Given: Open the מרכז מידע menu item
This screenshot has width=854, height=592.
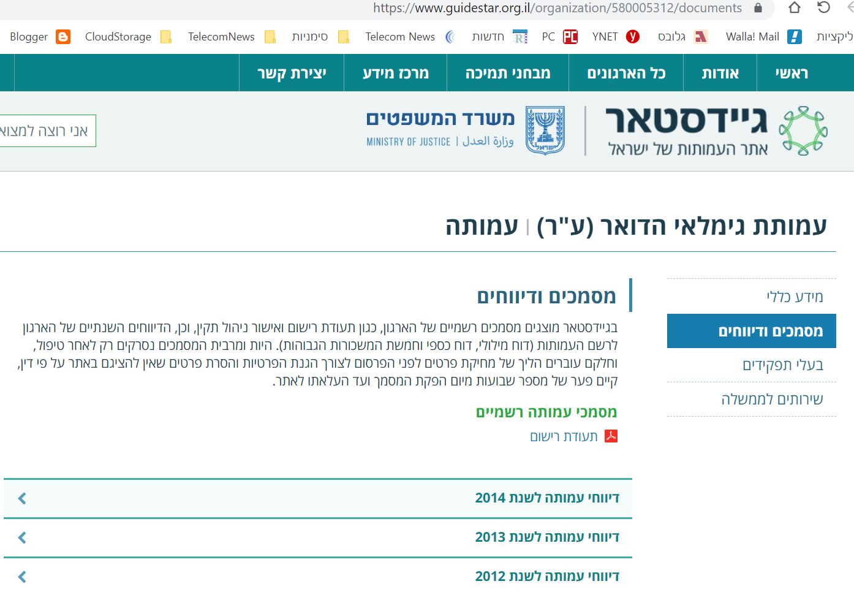Looking at the screenshot, I should tap(396, 73).
